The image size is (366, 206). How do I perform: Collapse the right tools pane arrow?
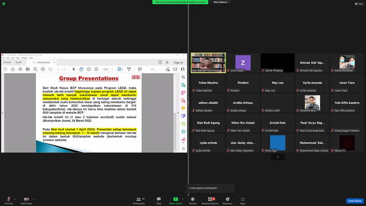click(x=178, y=113)
